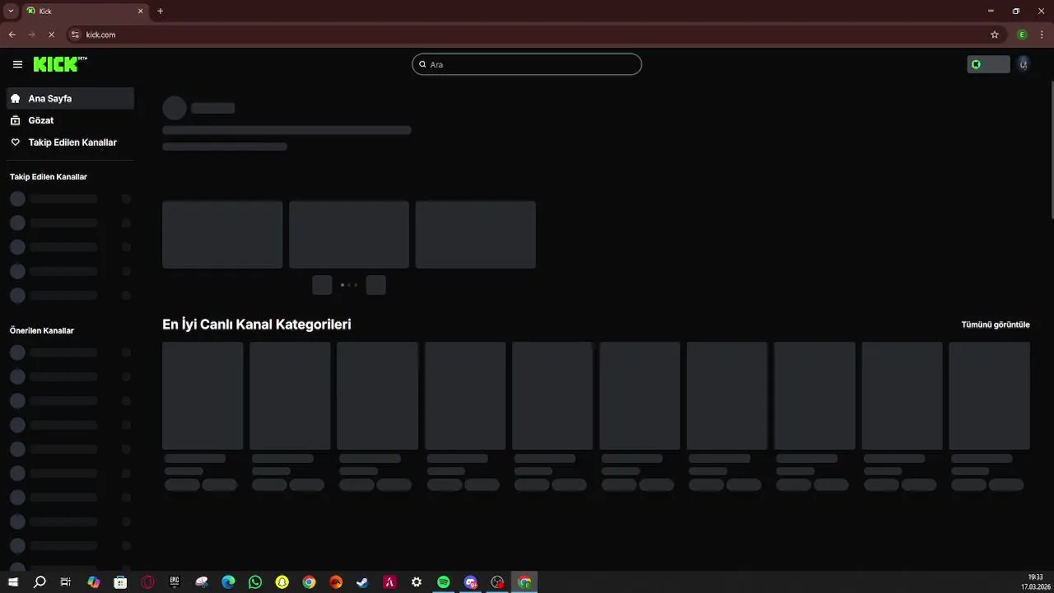Open Gözat in the sidebar
Image resolution: width=1054 pixels, height=593 pixels.
coord(70,120)
